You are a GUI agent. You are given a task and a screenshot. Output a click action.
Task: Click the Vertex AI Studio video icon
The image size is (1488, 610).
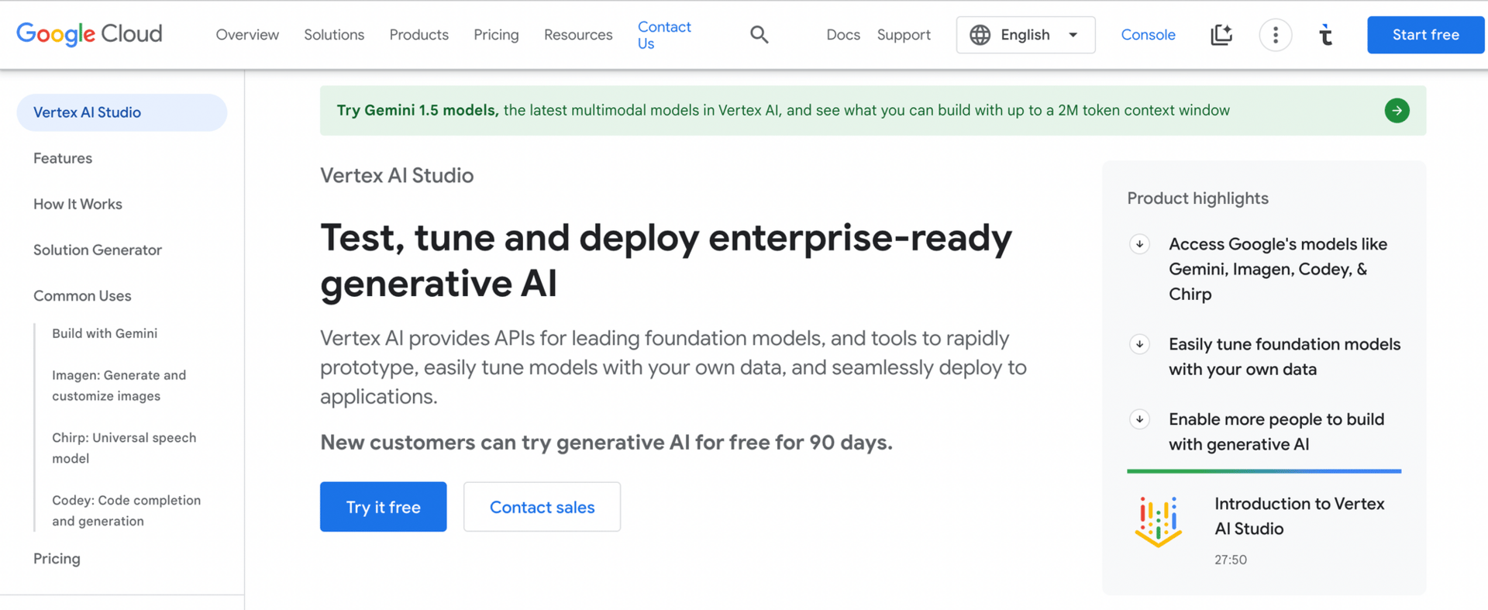(1159, 522)
